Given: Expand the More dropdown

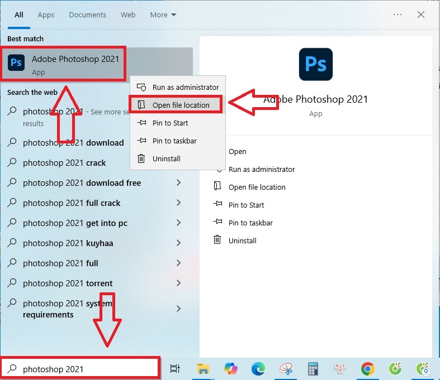Looking at the screenshot, I should click(x=163, y=15).
